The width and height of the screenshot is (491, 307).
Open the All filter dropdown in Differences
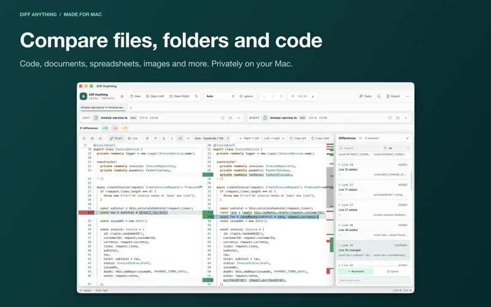396,148
